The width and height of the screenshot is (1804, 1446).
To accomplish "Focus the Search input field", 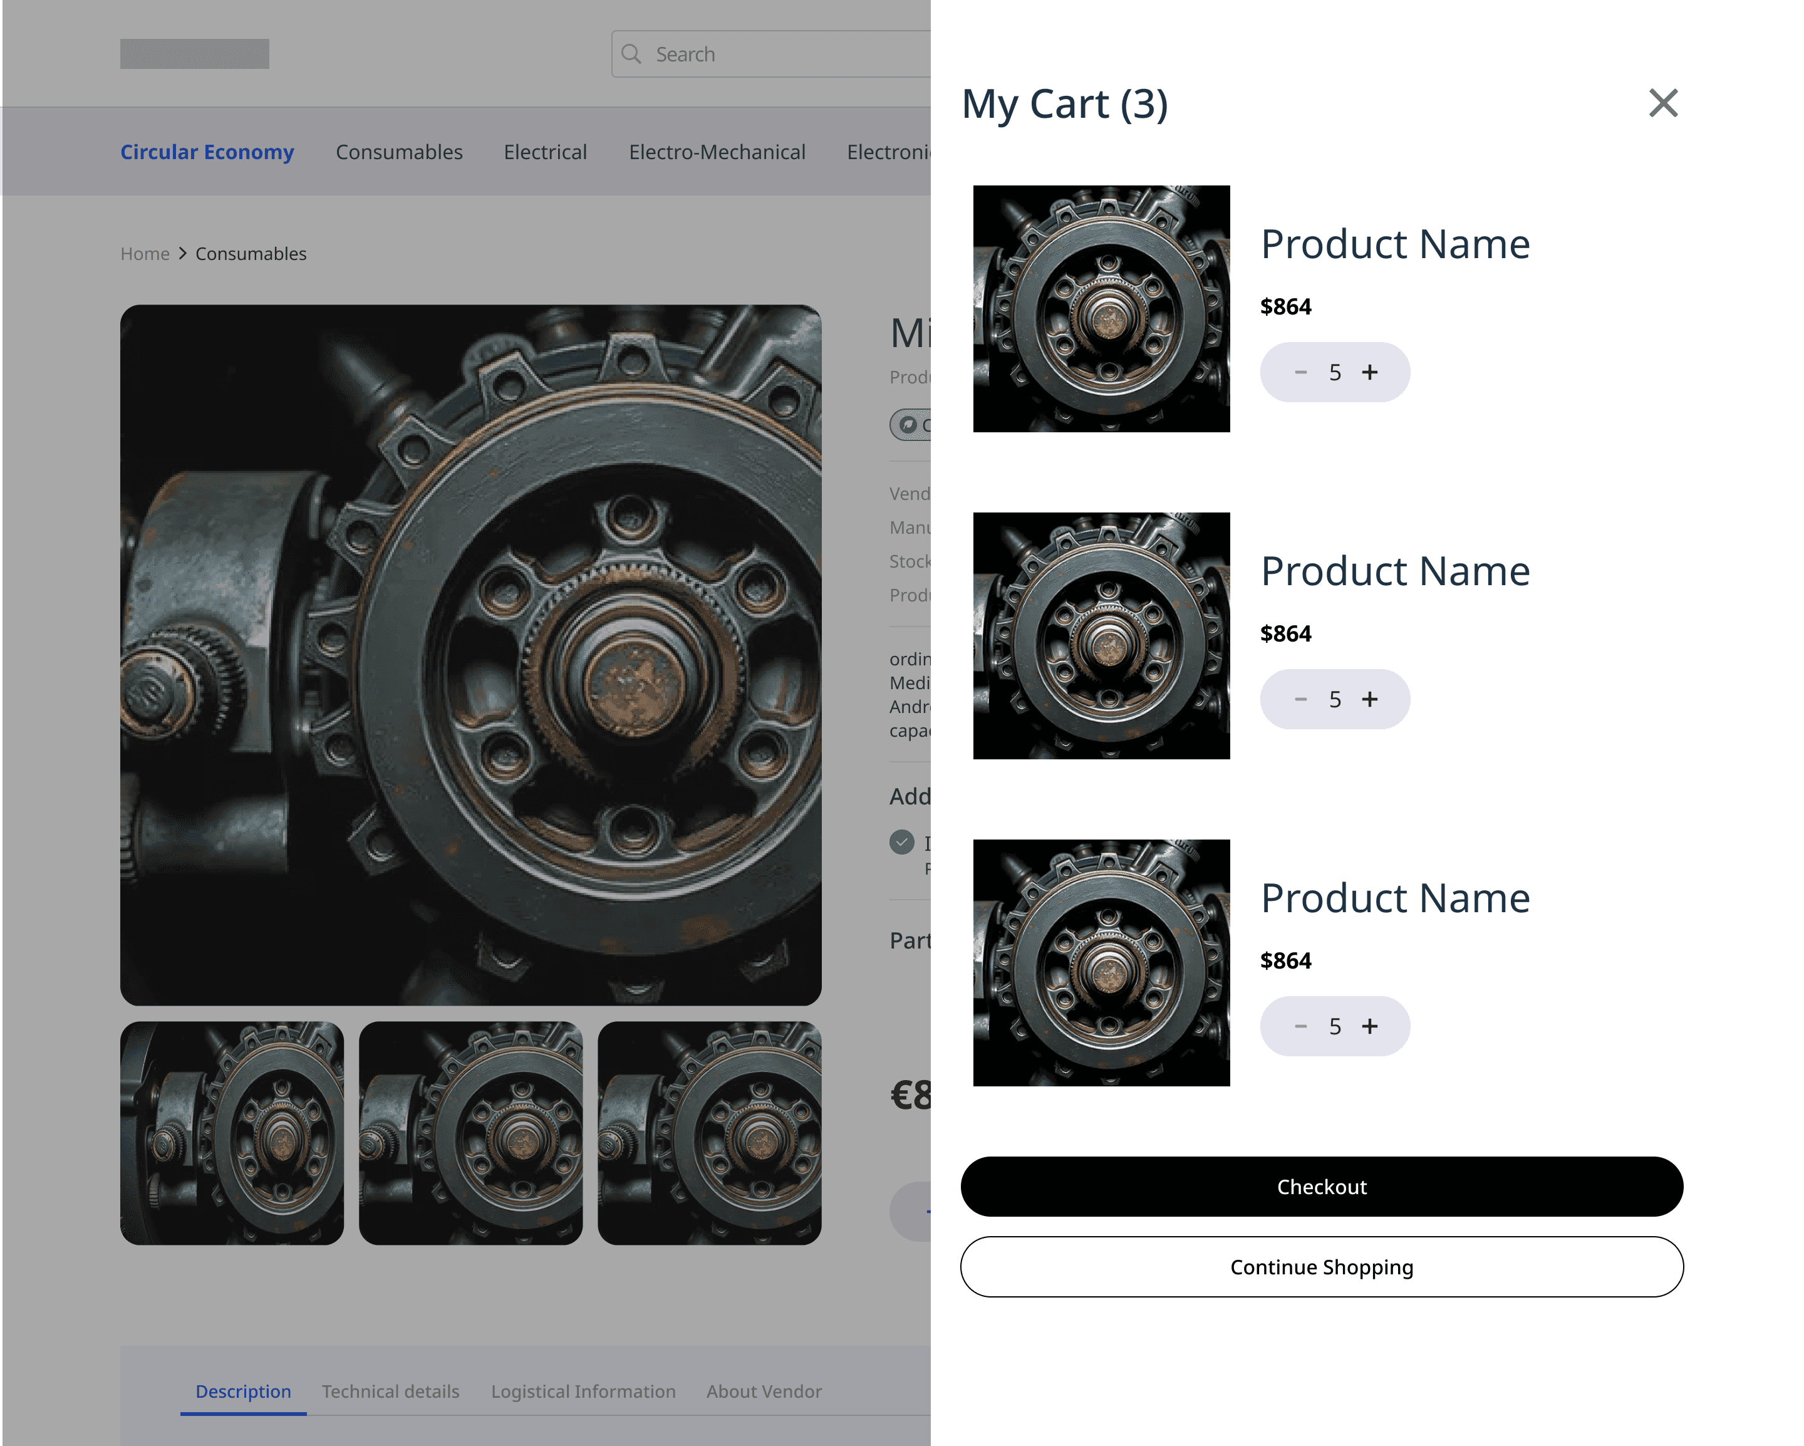I will point(772,55).
